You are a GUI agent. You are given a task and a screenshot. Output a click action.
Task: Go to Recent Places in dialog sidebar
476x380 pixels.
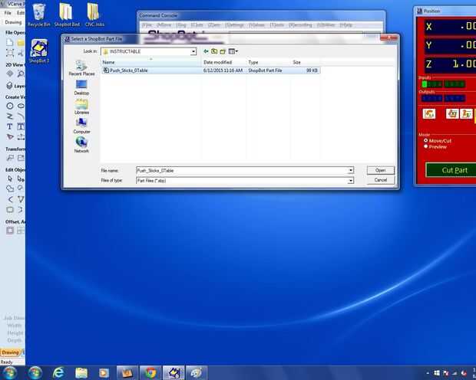click(81, 68)
